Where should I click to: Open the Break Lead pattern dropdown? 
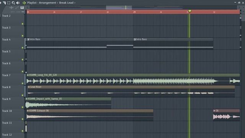point(66,3)
